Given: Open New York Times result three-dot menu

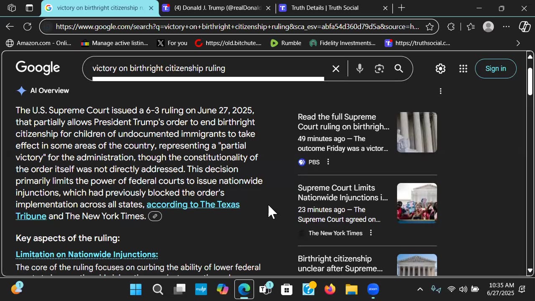Looking at the screenshot, I should click(x=371, y=233).
